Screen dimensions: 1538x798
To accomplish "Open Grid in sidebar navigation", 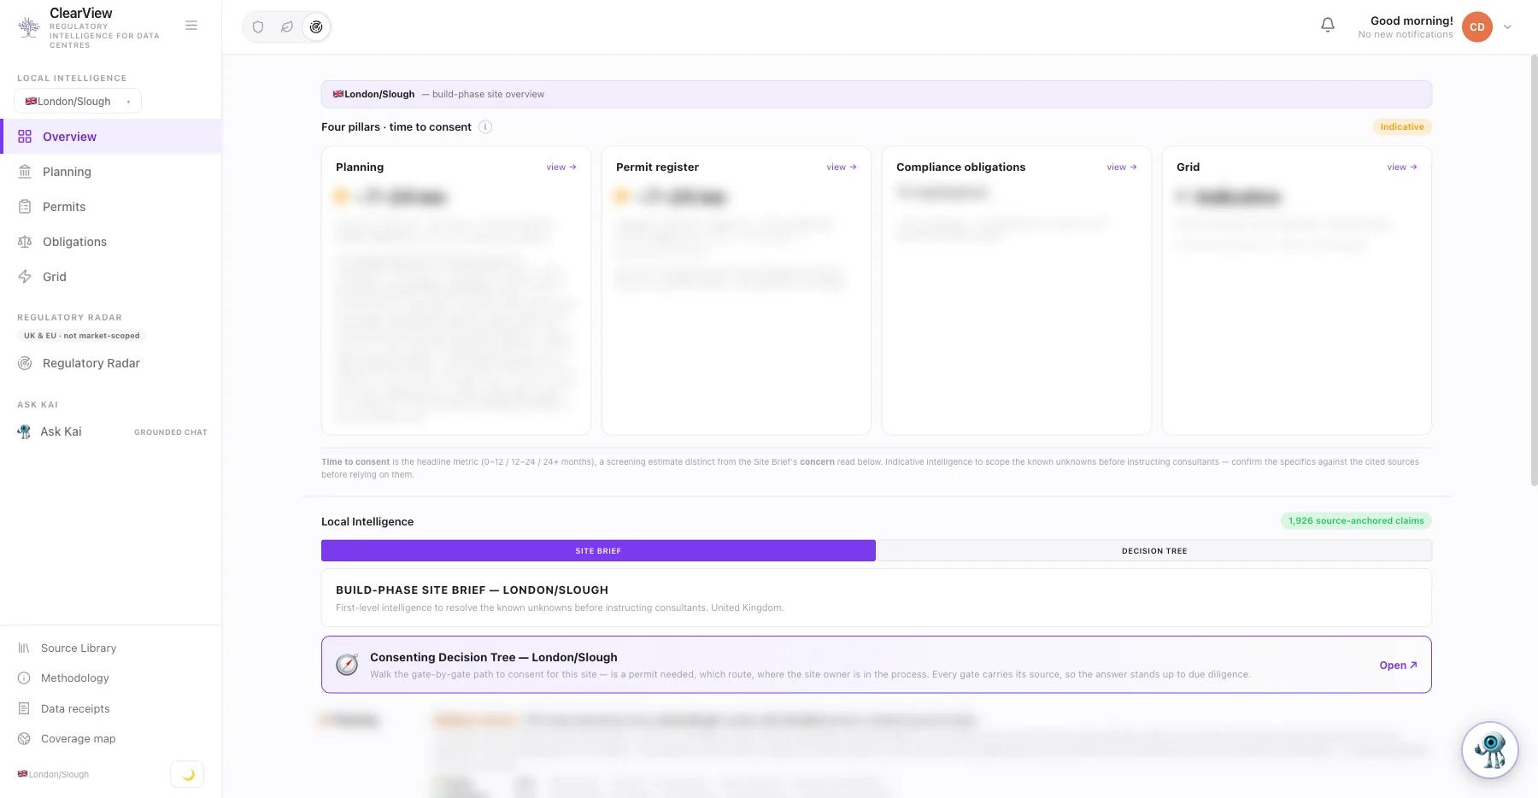I will tap(111, 277).
